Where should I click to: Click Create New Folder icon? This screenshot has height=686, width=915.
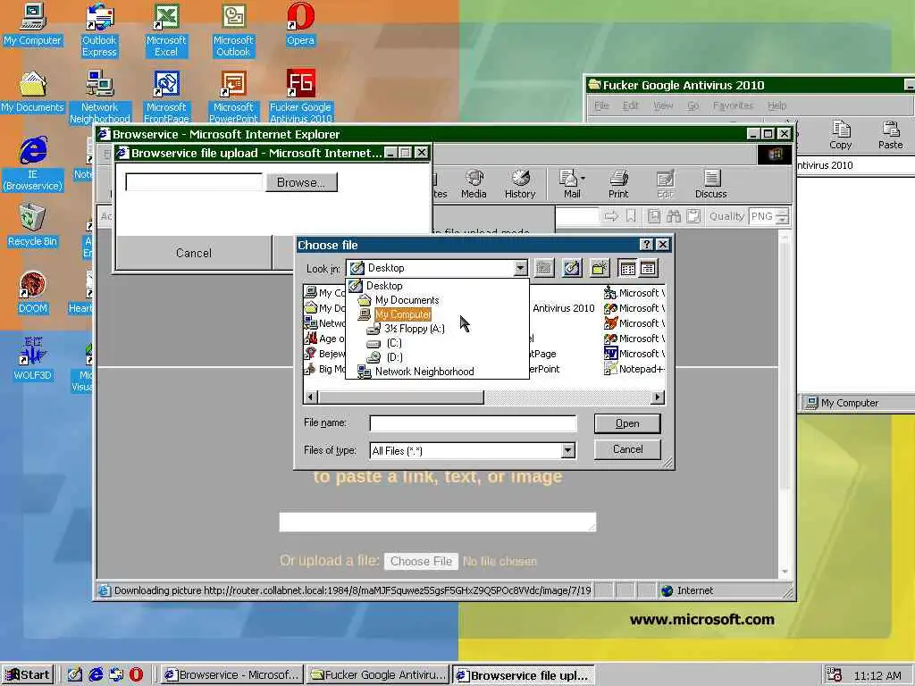pyautogui.click(x=600, y=268)
